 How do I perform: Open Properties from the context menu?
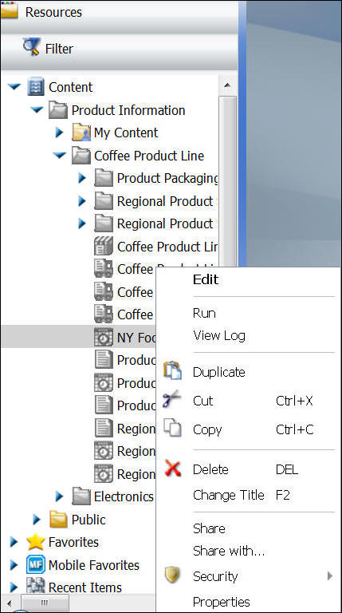tap(222, 603)
